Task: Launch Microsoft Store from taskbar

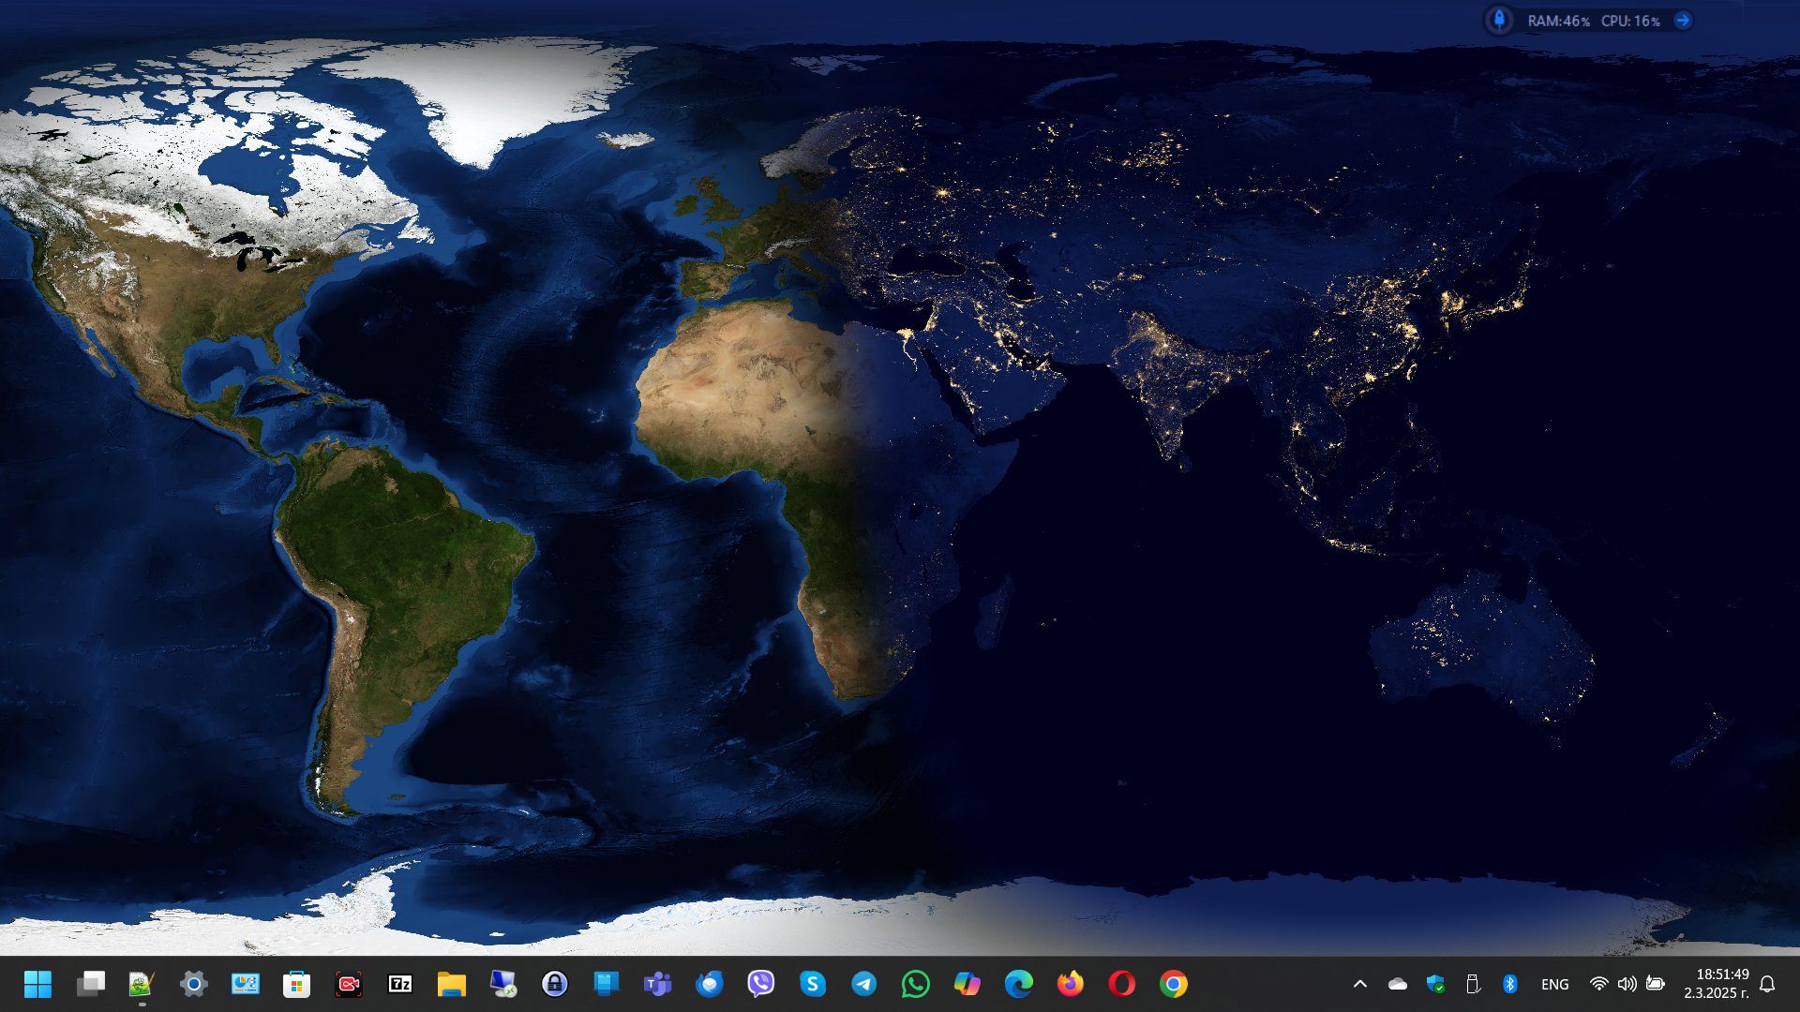Action: pos(297,984)
